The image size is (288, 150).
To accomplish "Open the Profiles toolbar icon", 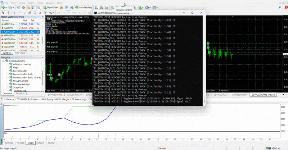I will (x=10, y=8).
